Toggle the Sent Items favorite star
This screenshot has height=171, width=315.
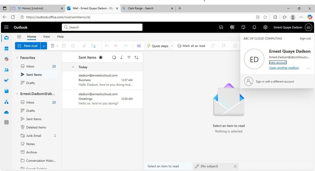(x=101, y=57)
